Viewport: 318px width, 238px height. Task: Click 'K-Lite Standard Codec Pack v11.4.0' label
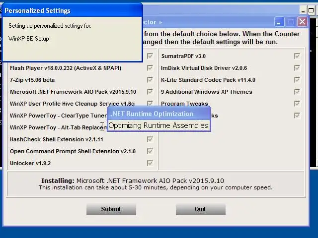tap(208, 80)
